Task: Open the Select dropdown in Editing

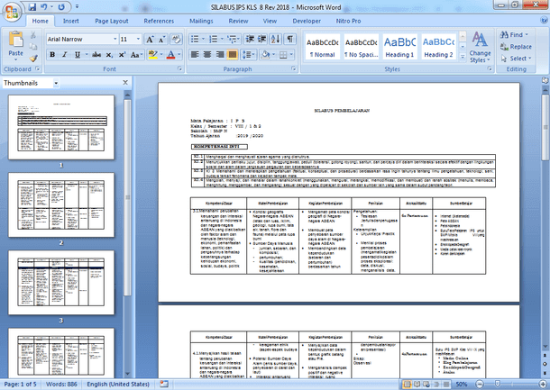Action: [x=517, y=59]
